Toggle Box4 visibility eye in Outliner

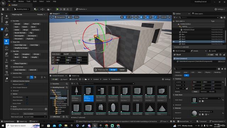[x=174, y=42]
